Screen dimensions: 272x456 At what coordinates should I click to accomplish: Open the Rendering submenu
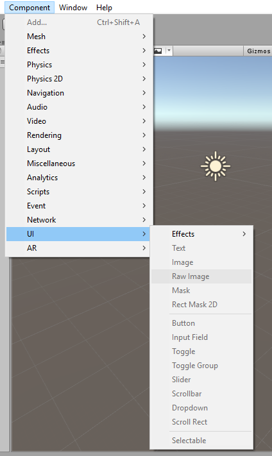(x=78, y=135)
